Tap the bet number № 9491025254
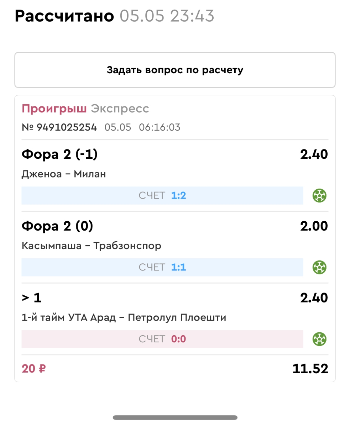 (x=59, y=127)
